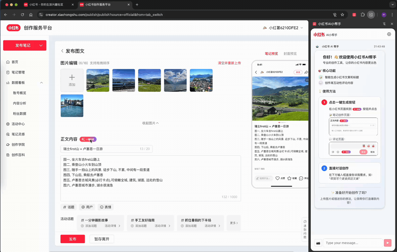Viewport: 397px width, 252px height.
Task: Open browser extensions puzzle icon
Action: pyautogui.click(x=363, y=15)
